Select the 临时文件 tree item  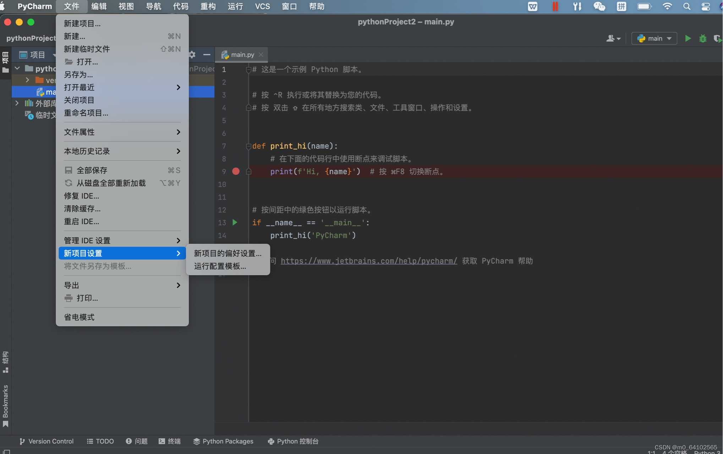tap(40, 115)
